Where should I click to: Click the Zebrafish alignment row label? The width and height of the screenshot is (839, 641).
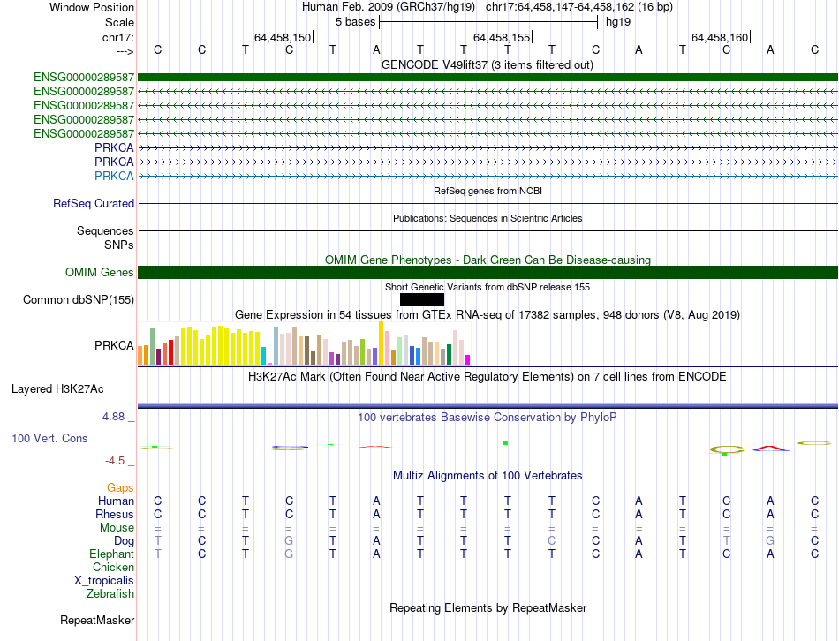click(x=110, y=594)
